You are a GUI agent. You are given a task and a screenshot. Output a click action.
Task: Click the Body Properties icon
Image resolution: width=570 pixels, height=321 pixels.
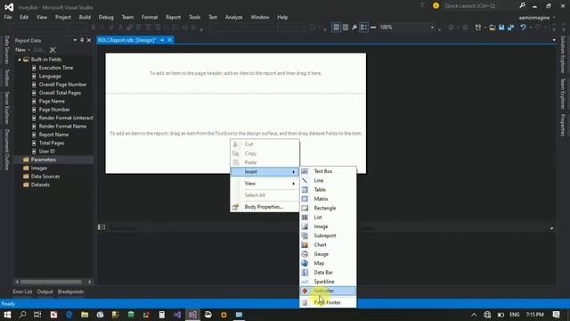(x=235, y=207)
